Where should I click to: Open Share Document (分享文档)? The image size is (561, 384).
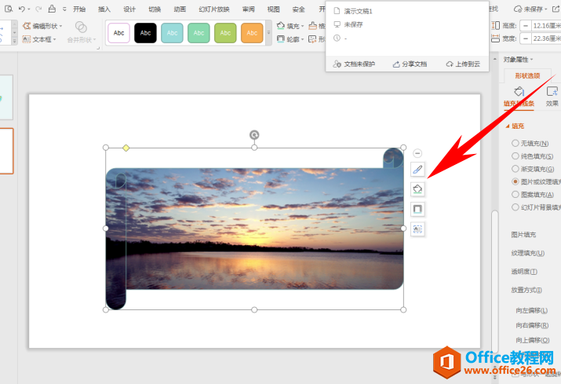pos(410,64)
